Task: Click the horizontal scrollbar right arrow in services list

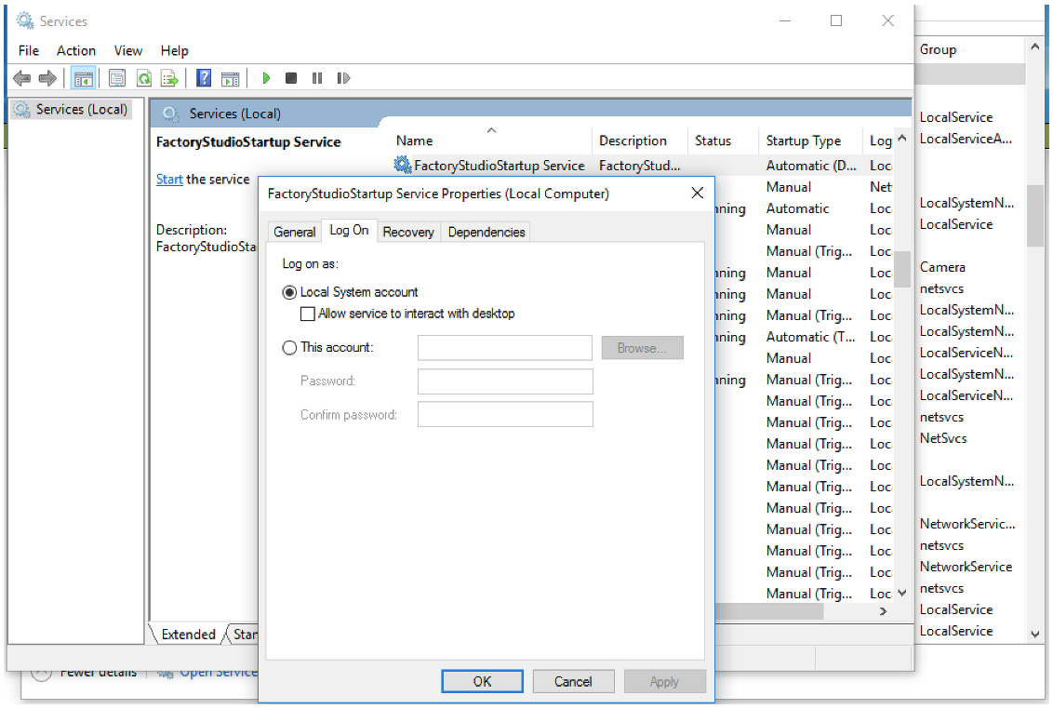Action: pos(883,611)
